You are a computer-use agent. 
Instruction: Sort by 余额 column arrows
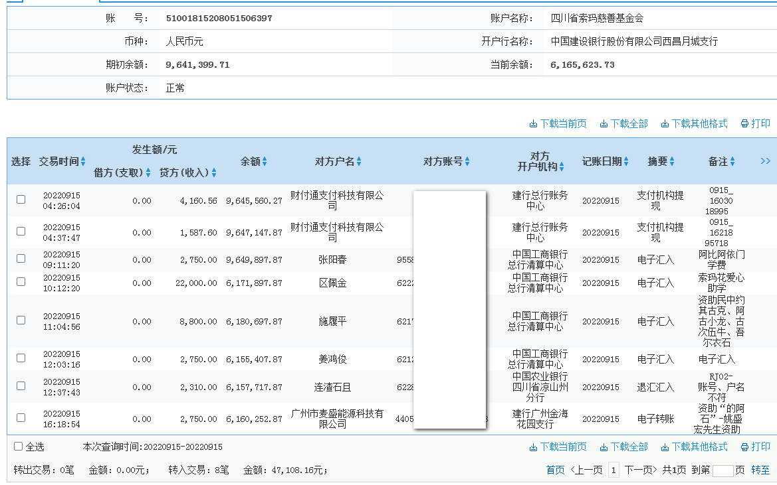265,161
